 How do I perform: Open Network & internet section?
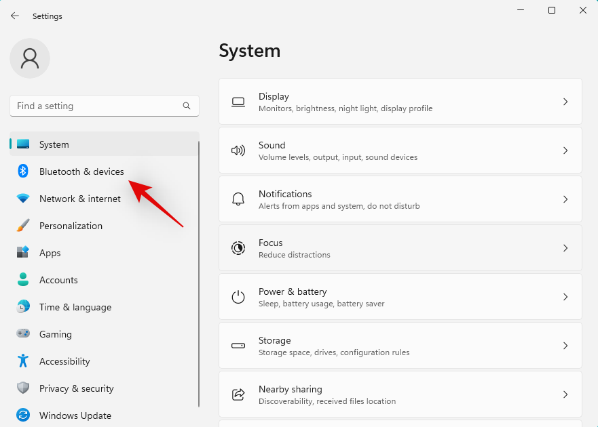[x=104, y=199]
